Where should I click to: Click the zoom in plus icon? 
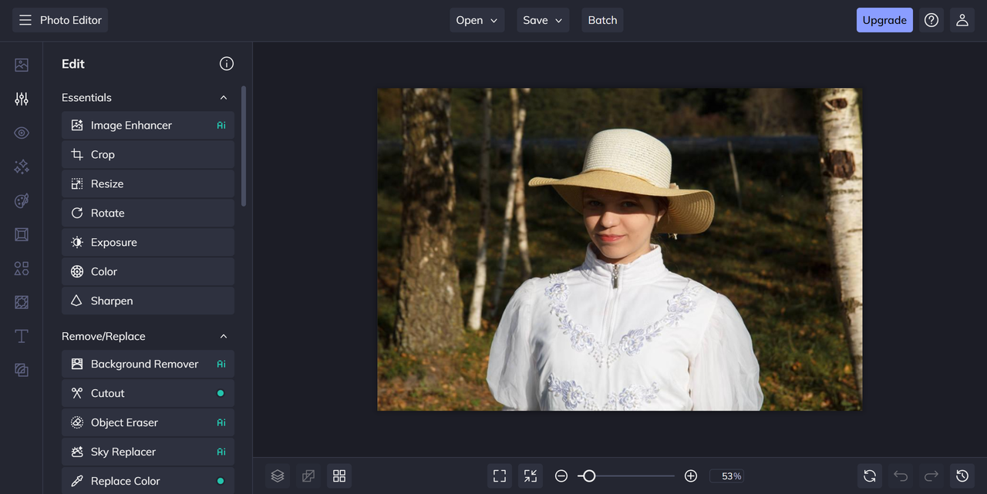point(691,476)
